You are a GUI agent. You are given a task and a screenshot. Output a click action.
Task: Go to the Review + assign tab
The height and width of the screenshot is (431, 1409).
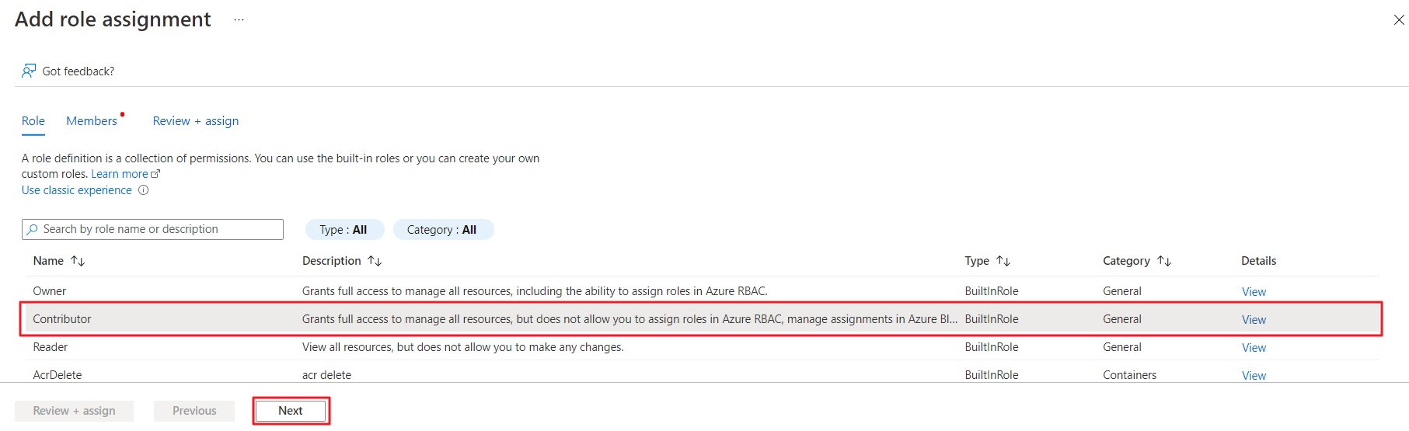(x=196, y=121)
